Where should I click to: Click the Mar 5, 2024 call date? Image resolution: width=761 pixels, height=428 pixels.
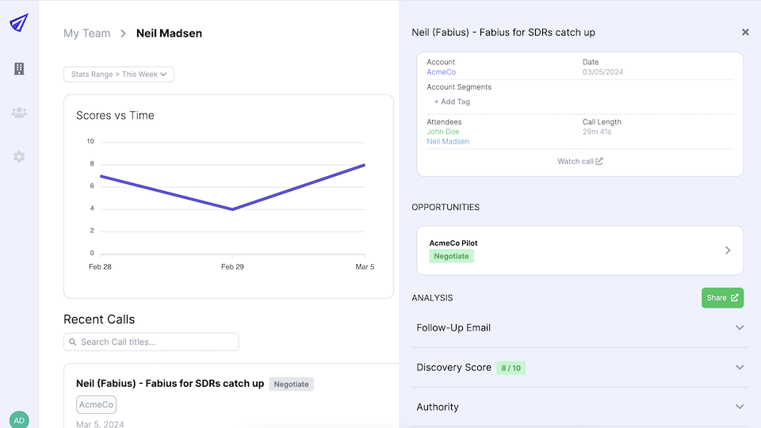coord(100,423)
